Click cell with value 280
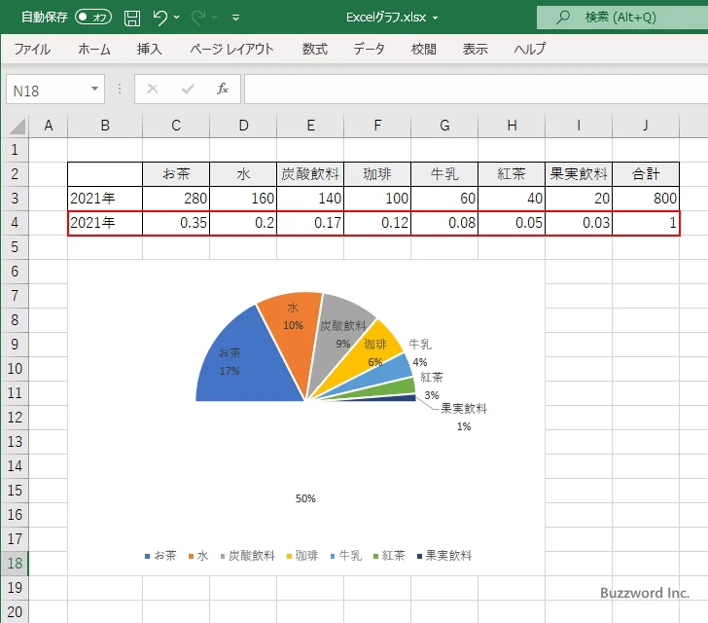This screenshot has width=708, height=623. click(x=176, y=198)
